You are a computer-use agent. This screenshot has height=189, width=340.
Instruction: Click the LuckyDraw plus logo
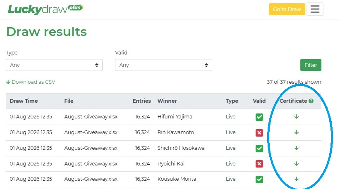pyautogui.click(x=46, y=9)
